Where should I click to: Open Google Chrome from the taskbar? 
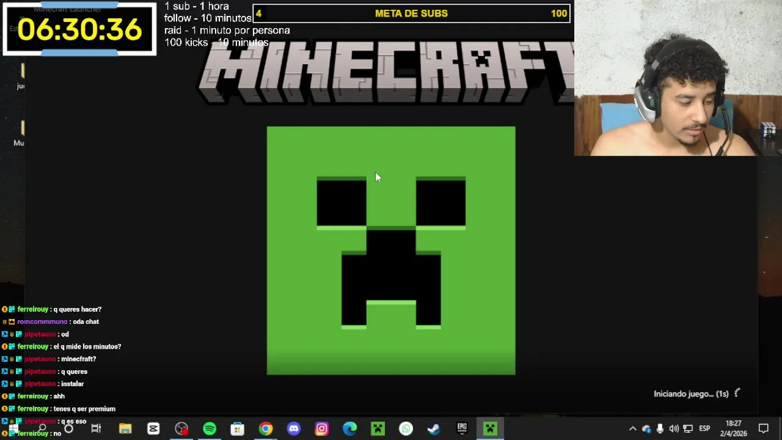pos(265,428)
